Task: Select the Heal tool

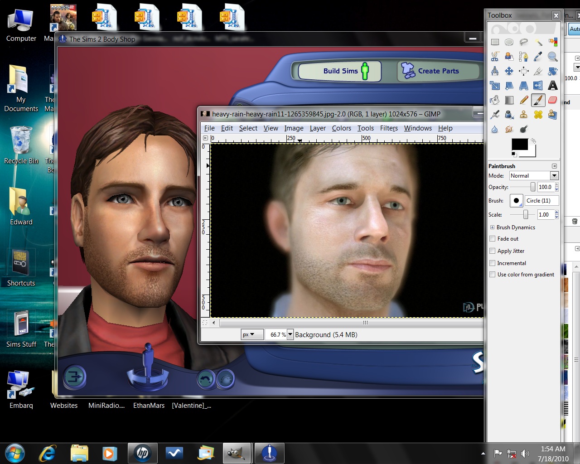Action: pyautogui.click(x=538, y=115)
